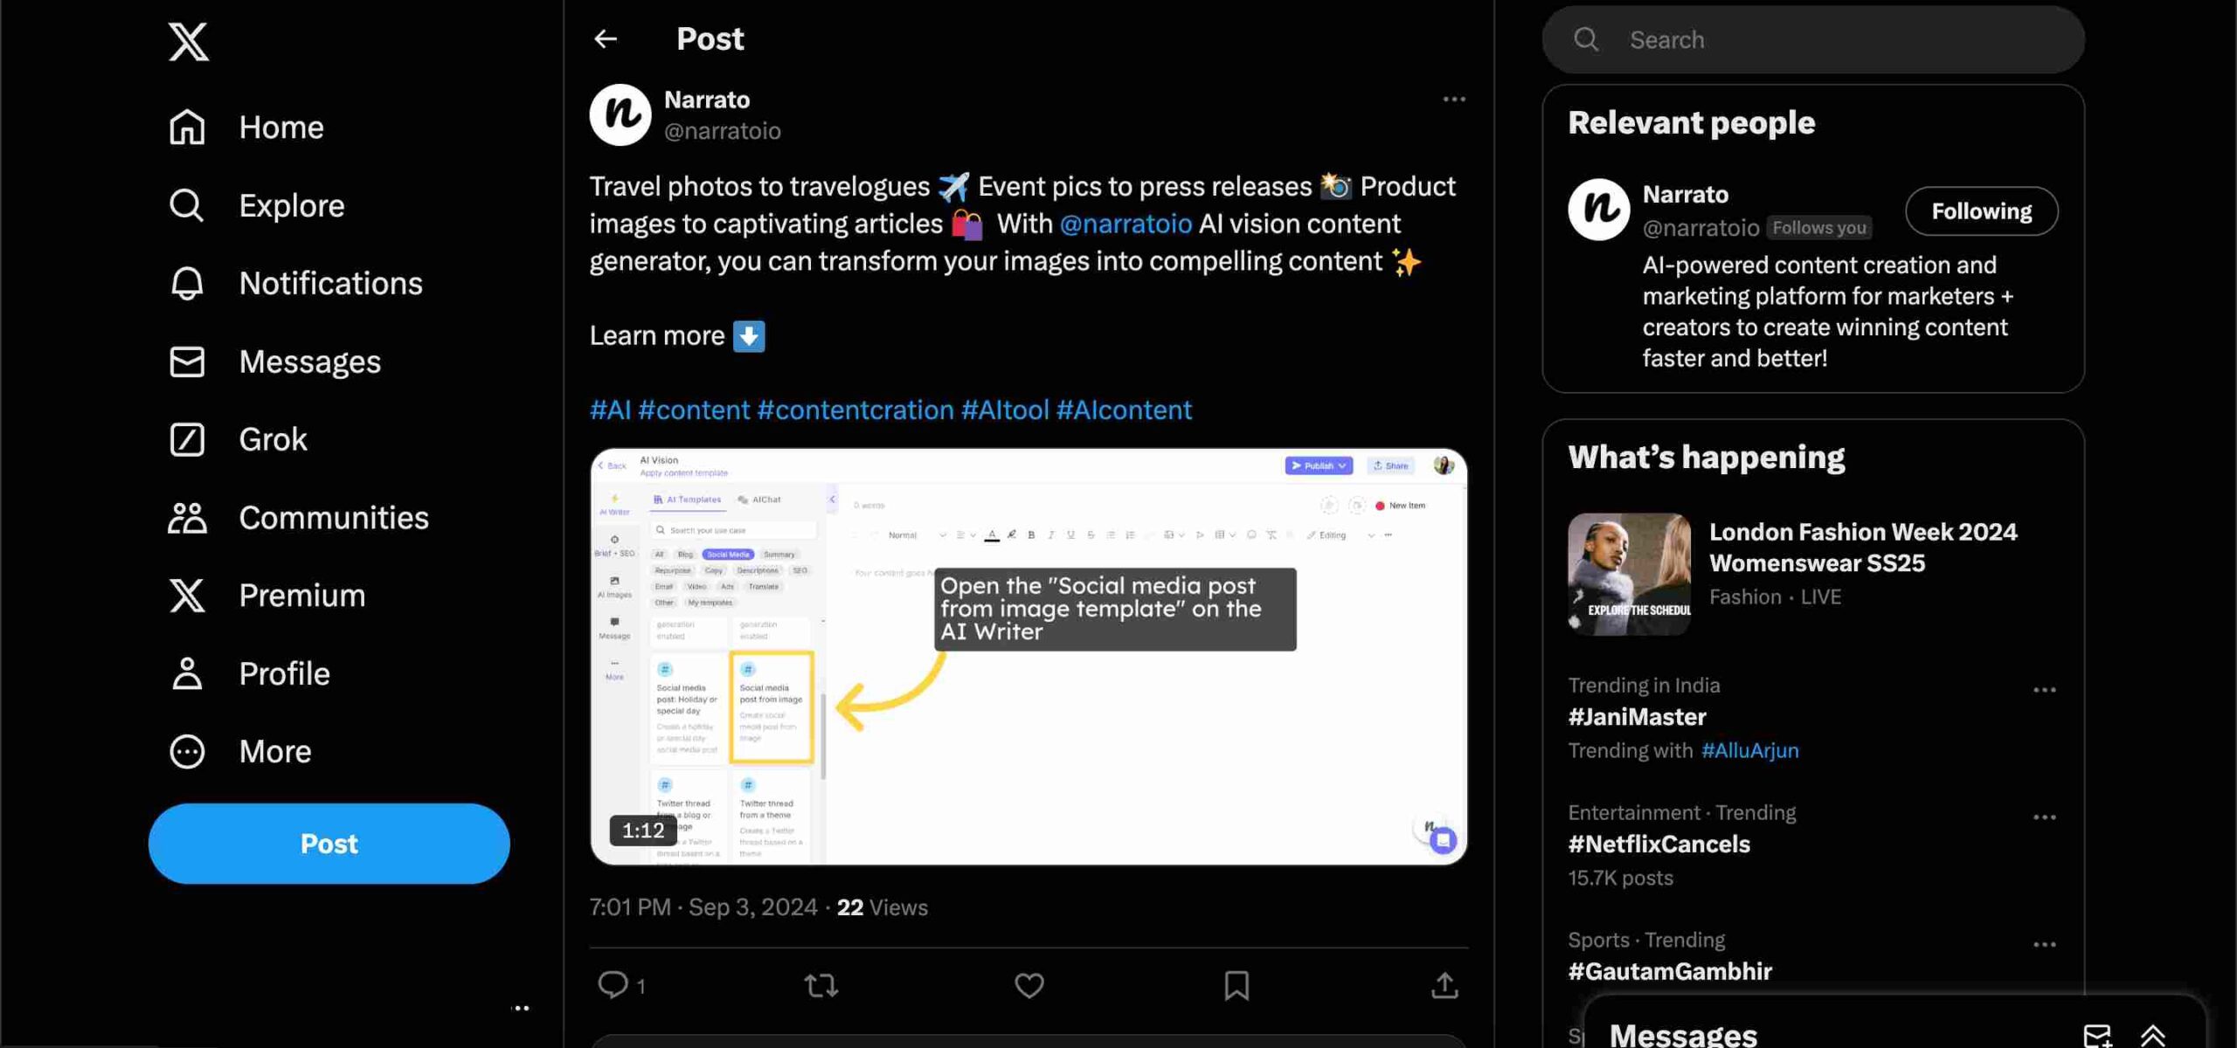Expand the post options three-dot menu
2237x1048 pixels.
pos(1454,99)
